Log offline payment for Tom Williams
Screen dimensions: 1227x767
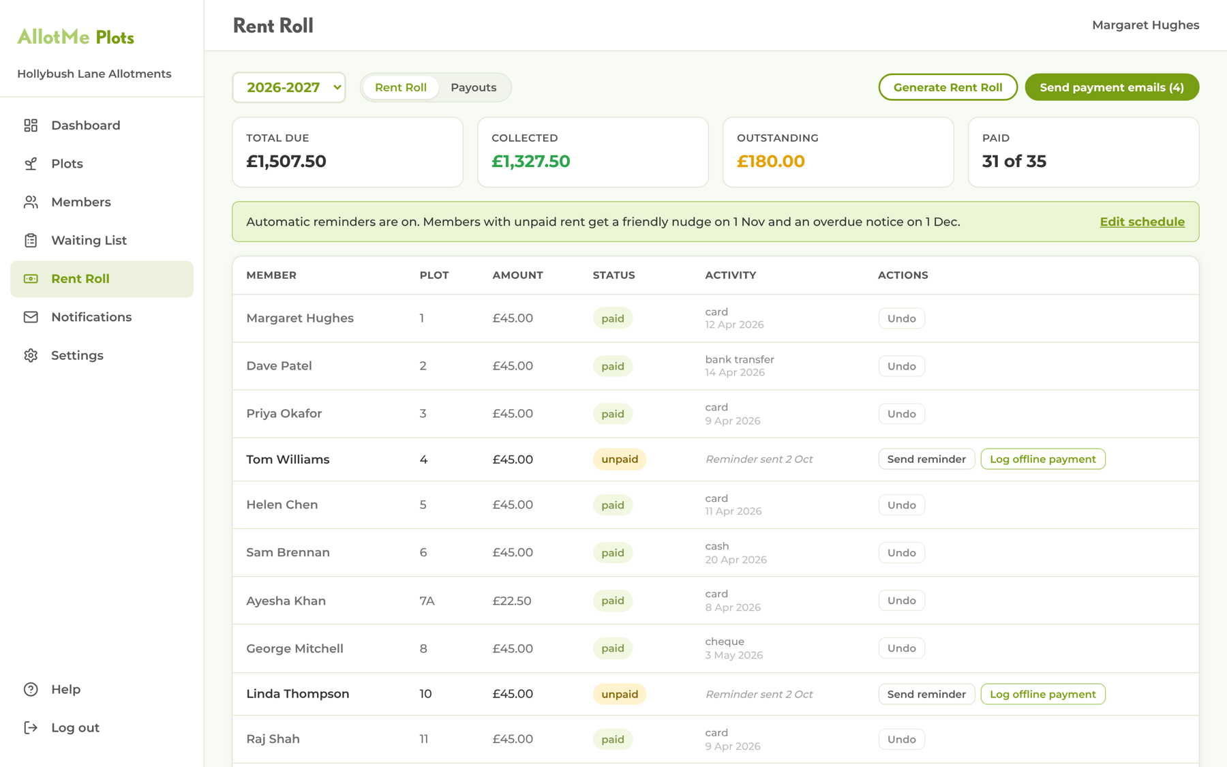(x=1043, y=459)
